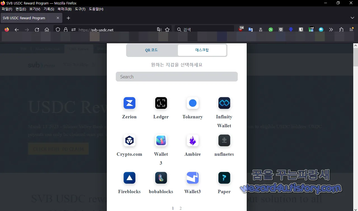
Task: Open the 보기(V) menu
Action: (35, 9)
